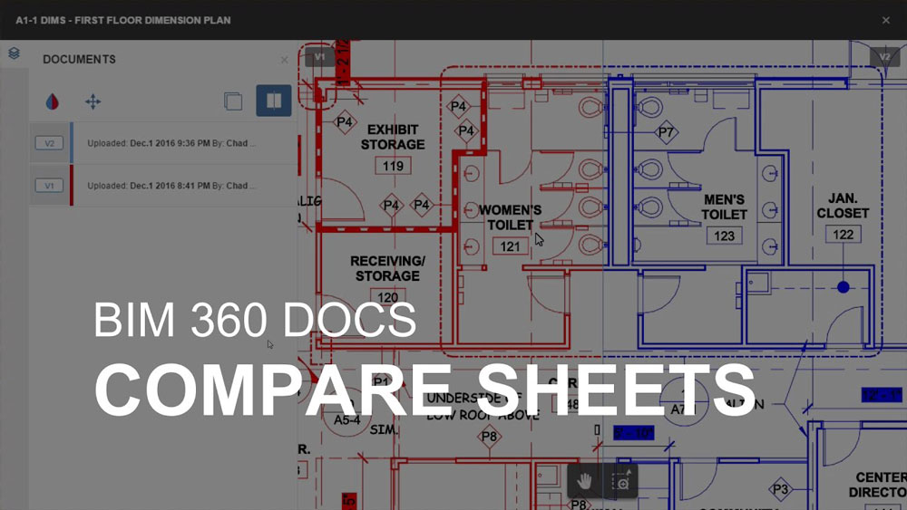Image resolution: width=907 pixels, height=510 pixels.
Task: Click the V1 label on drawing canvas
Action: [319, 58]
